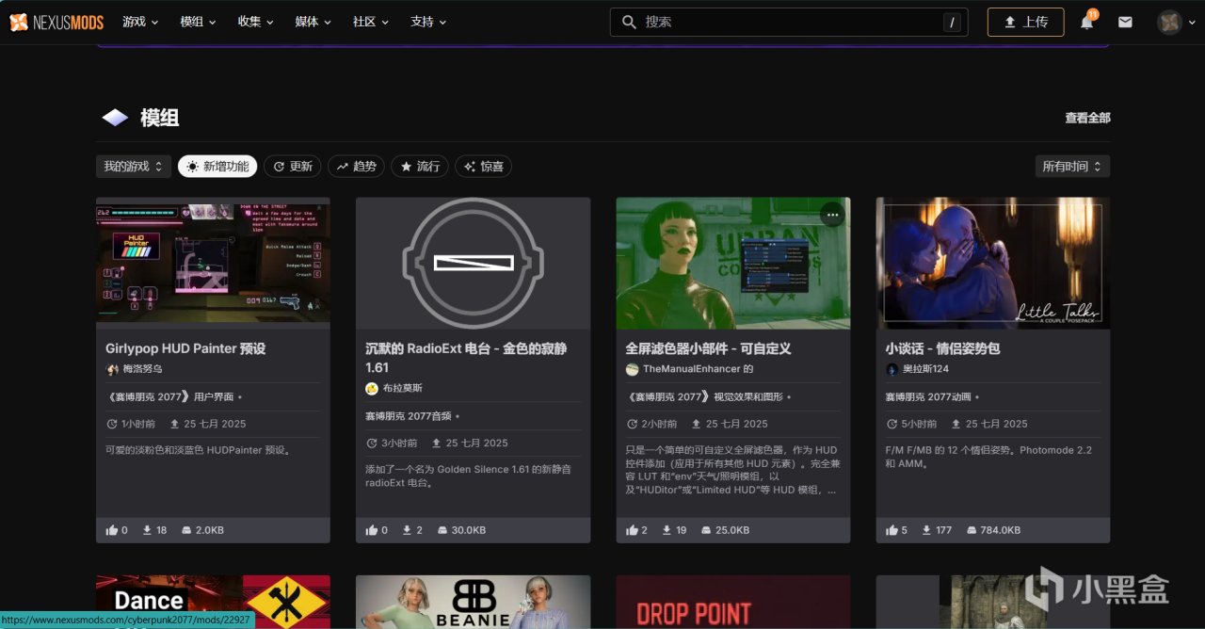Open category link 赛博朋克 2077音频
The image size is (1205, 629).
[410, 416]
